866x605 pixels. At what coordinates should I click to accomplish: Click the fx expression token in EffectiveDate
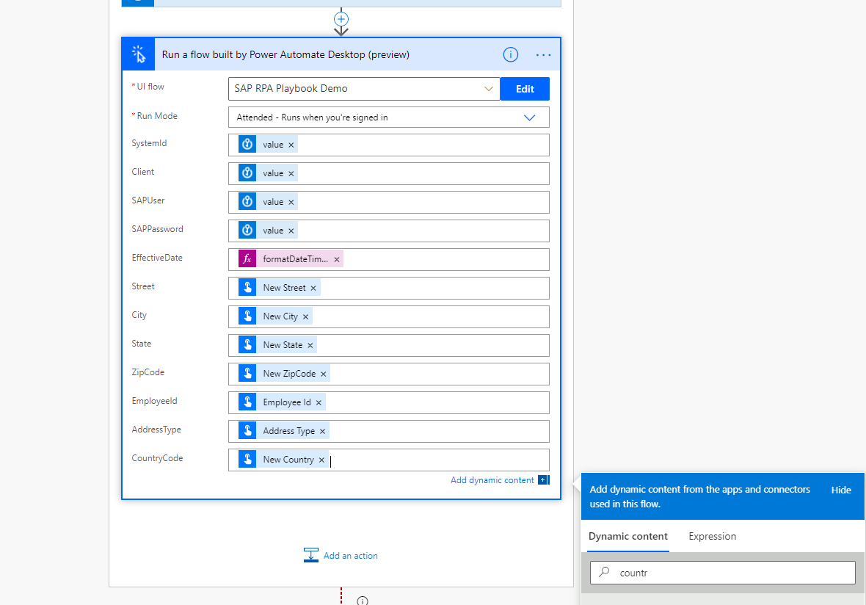click(247, 258)
